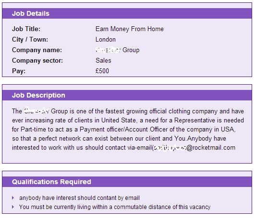Click the job description paragraph text

[128, 130]
